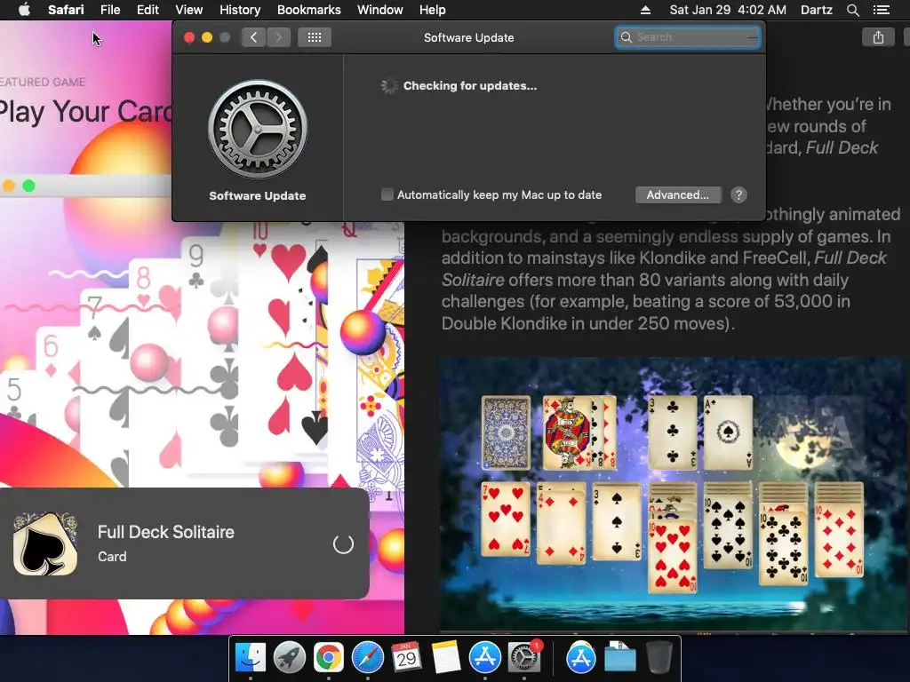
Task: Click the large Software Update gear icon
Action: tap(258, 130)
